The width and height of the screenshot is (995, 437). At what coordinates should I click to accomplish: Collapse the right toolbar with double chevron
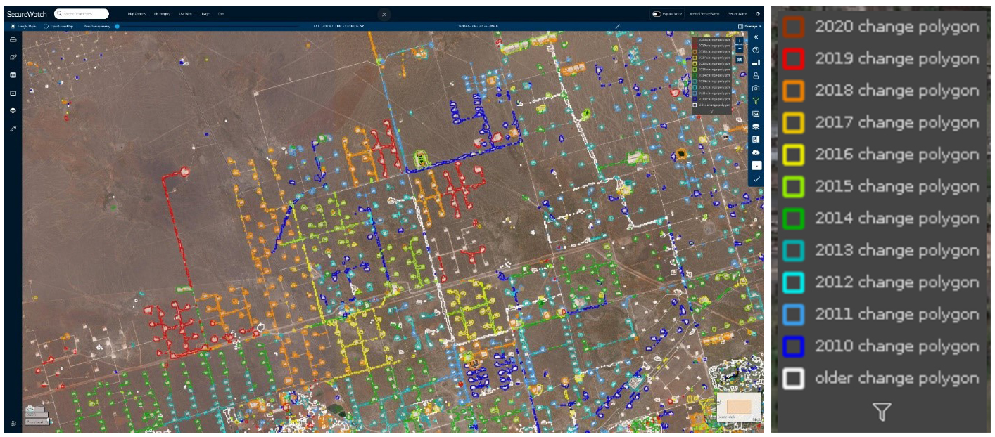click(756, 37)
